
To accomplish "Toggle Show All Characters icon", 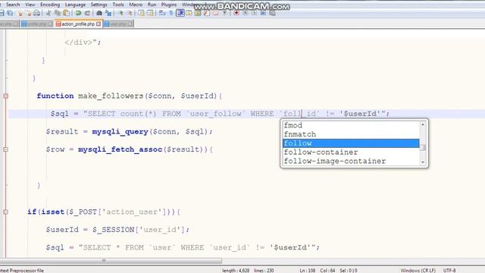I will (171, 13).
